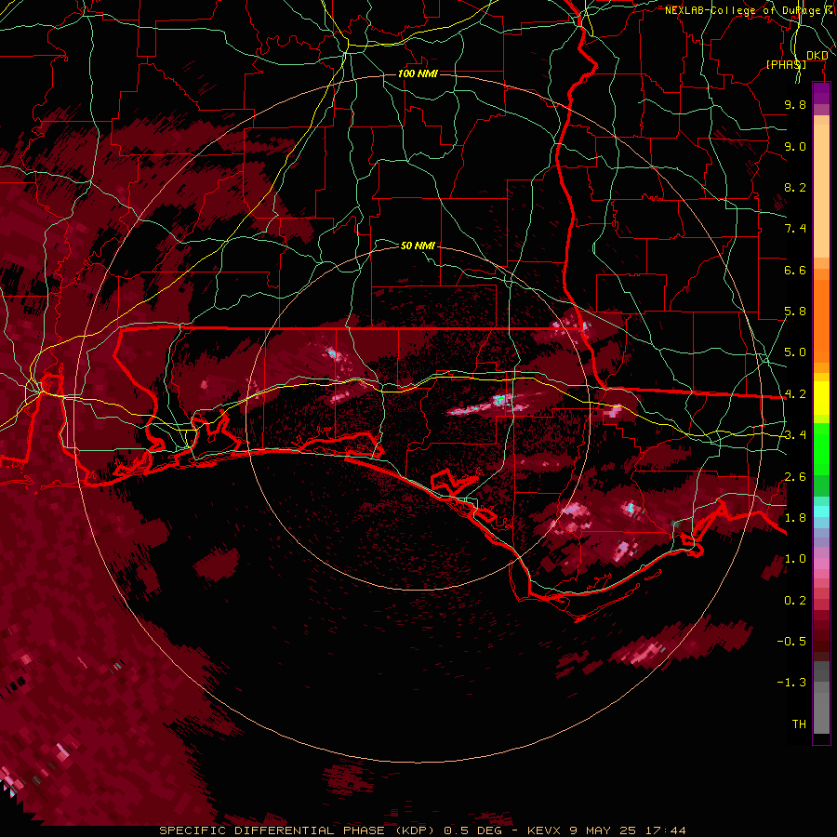
Task: Click the -0.5 scale label
Action: pyautogui.click(x=791, y=641)
